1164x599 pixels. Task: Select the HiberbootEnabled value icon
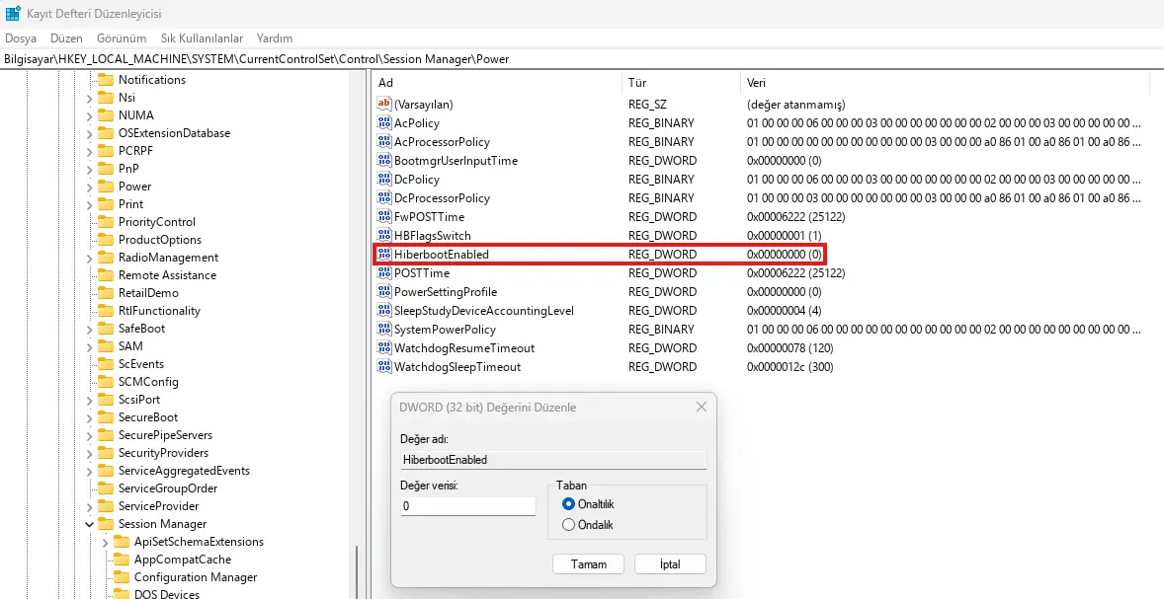point(383,254)
